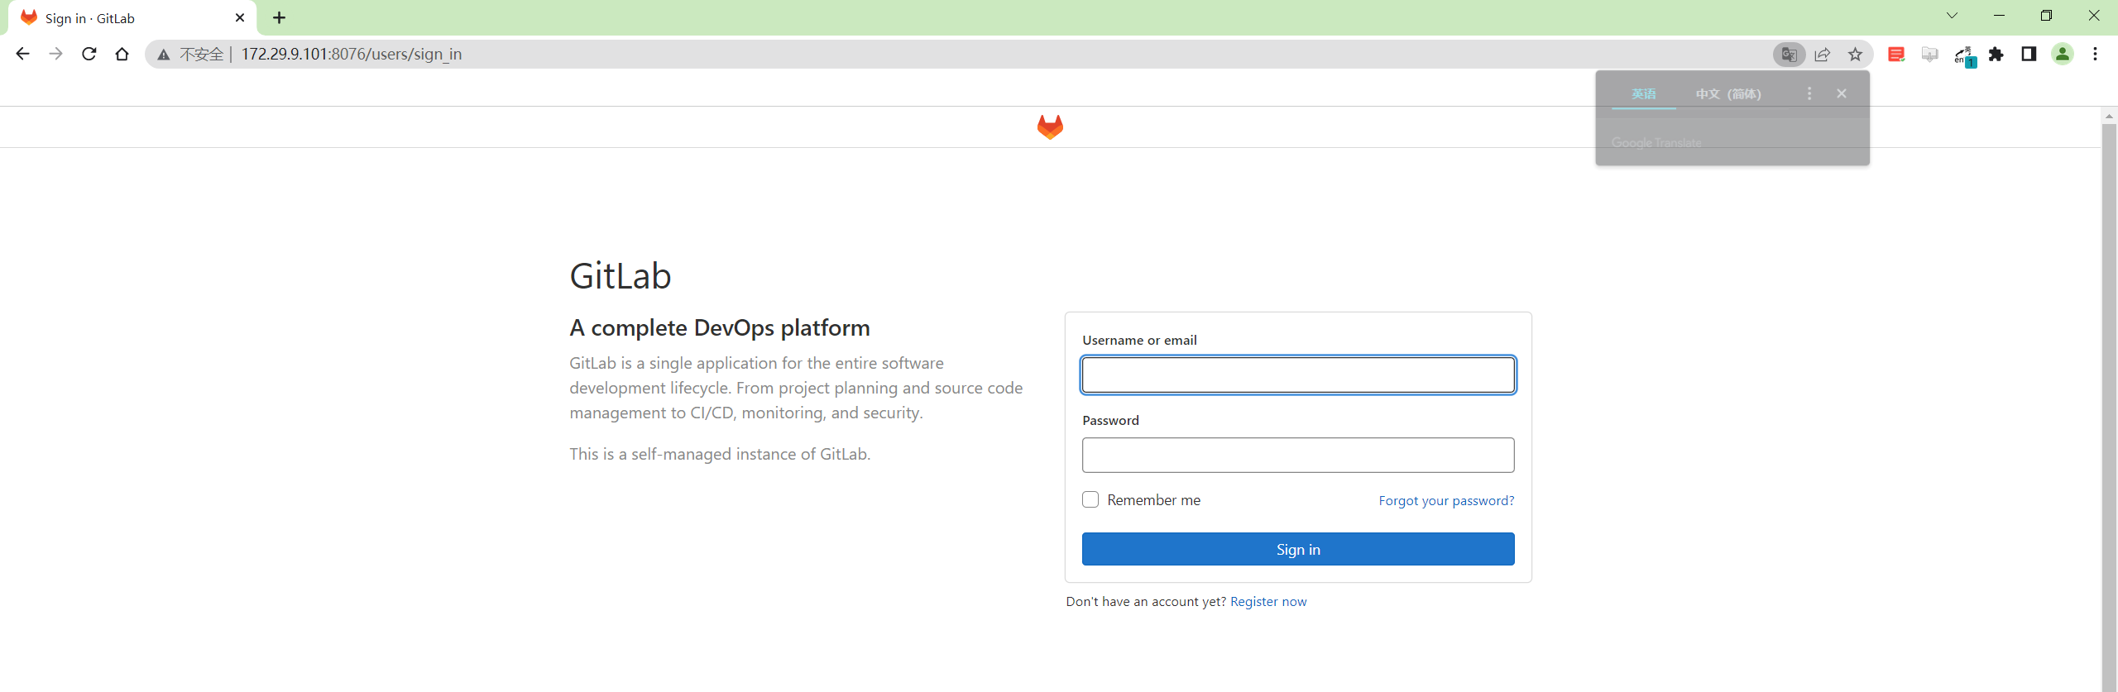Go to the browser home page
2118x692 pixels.
click(122, 54)
